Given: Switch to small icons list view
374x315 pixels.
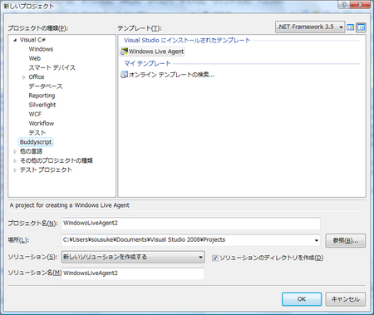Looking at the screenshot, I should (361, 27).
